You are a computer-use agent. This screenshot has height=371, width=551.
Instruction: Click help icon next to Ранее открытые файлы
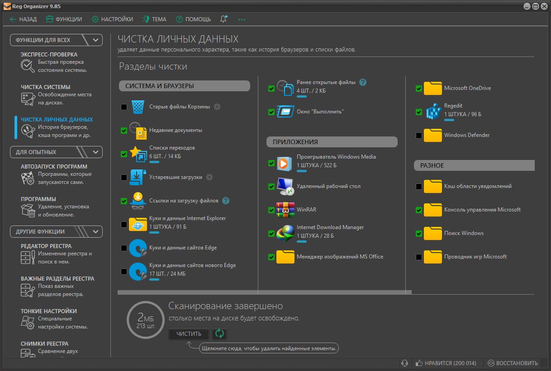click(x=362, y=82)
